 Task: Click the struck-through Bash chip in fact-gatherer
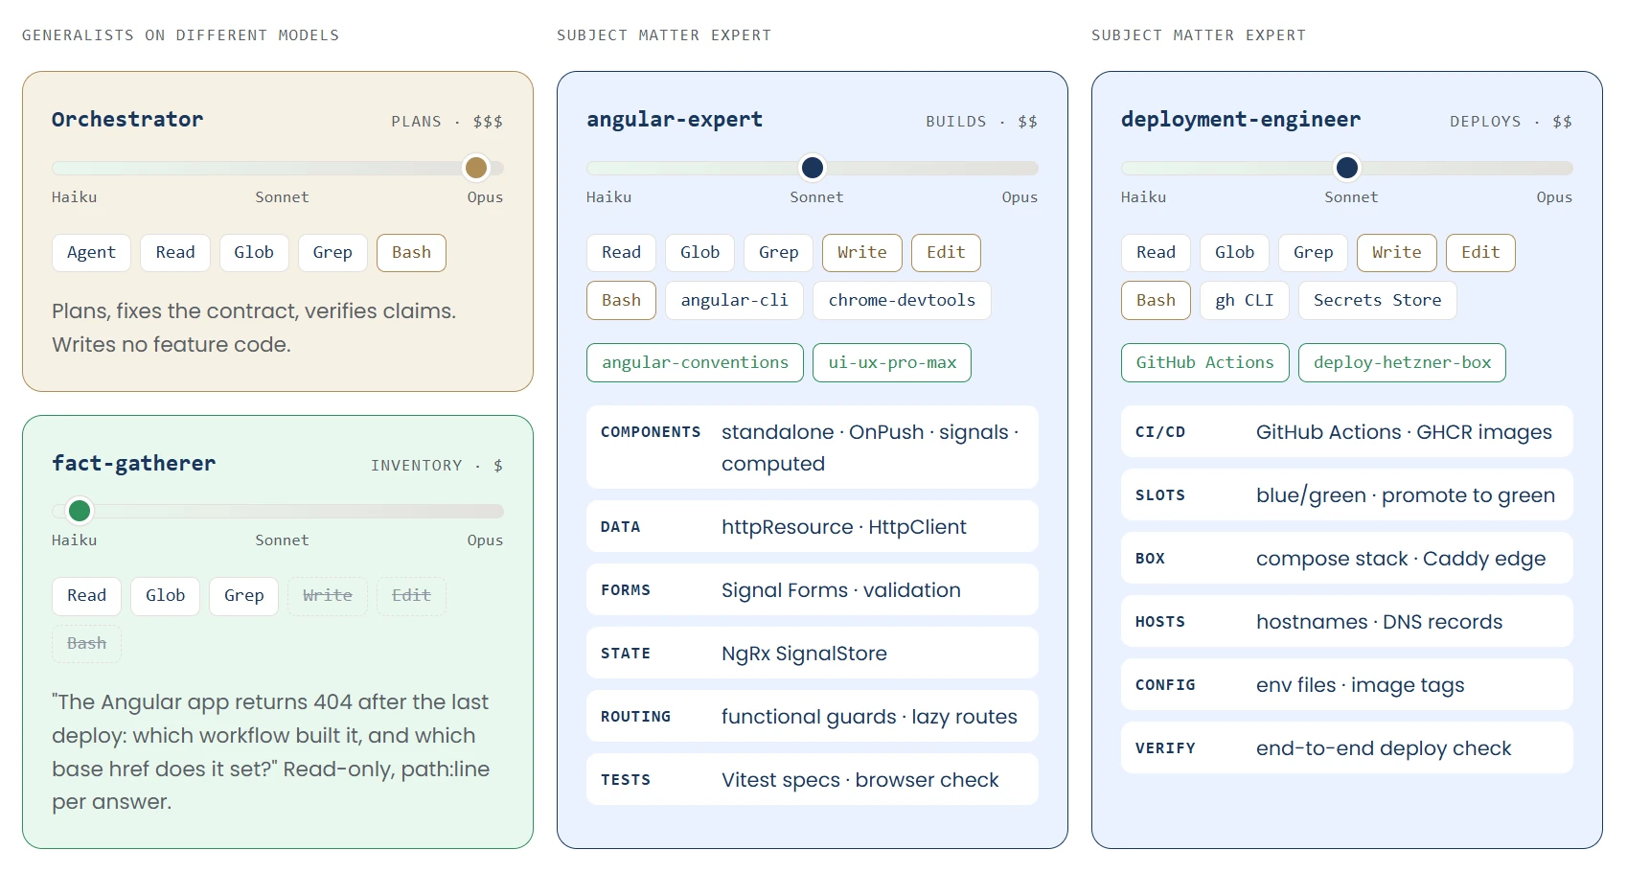click(x=86, y=644)
